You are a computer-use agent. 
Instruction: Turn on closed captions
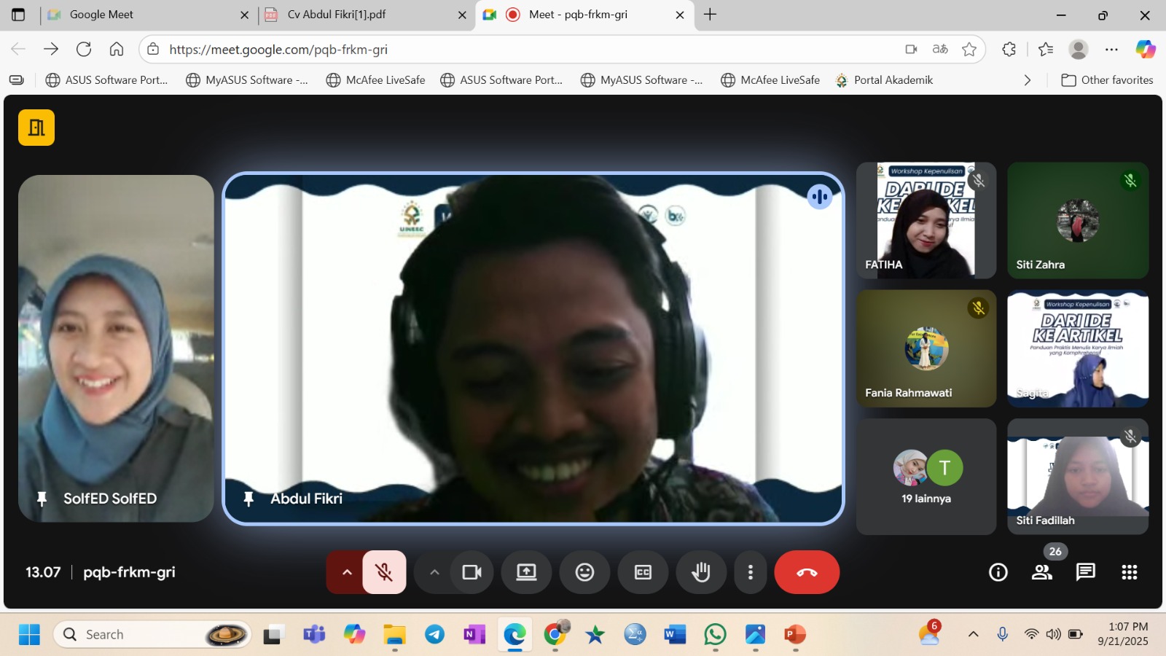click(643, 572)
